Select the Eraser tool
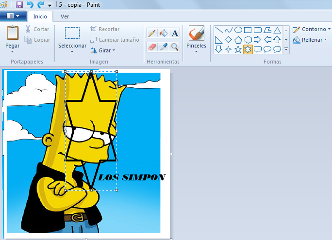332x240 pixels. [152, 47]
